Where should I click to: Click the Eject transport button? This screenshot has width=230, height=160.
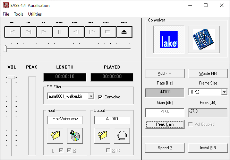click(x=124, y=32)
